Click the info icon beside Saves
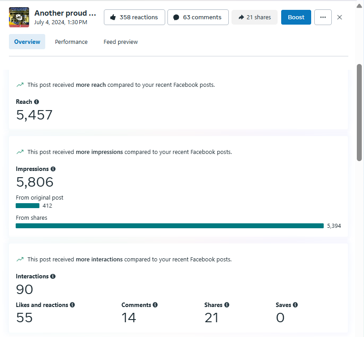 pyautogui.click(x=295, y=305)
